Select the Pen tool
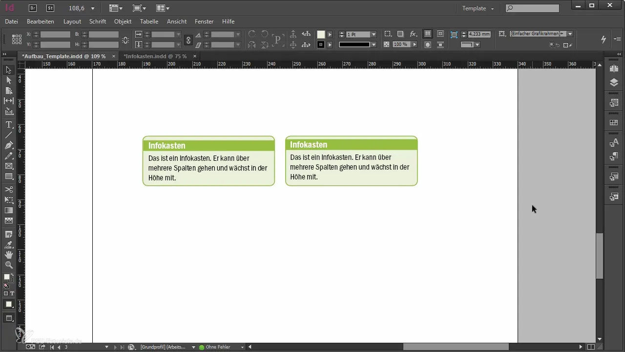Screen dimensions: 625x352 (x=9, y=145)
